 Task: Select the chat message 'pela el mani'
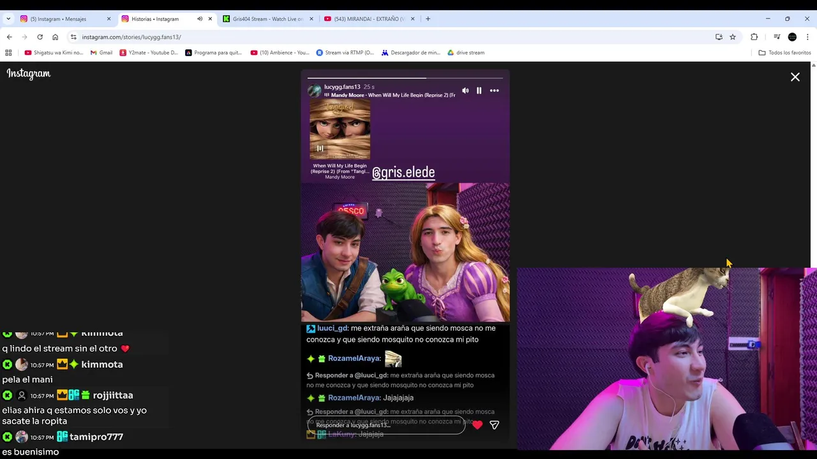[x=27, y=379]
